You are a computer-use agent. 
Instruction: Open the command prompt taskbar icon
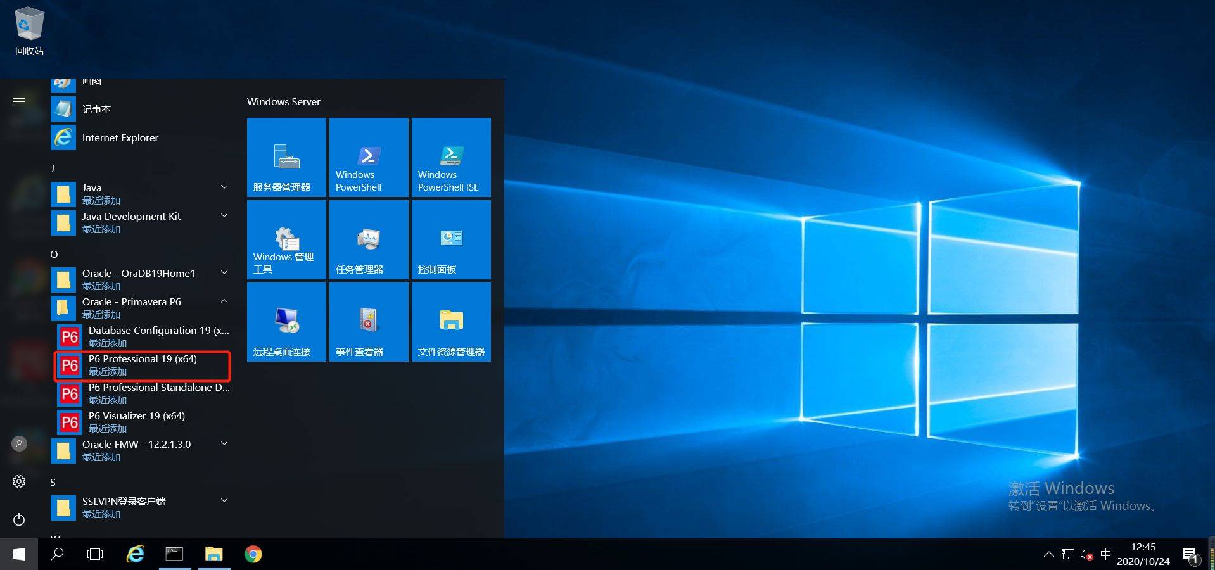(x=174, y=554)
